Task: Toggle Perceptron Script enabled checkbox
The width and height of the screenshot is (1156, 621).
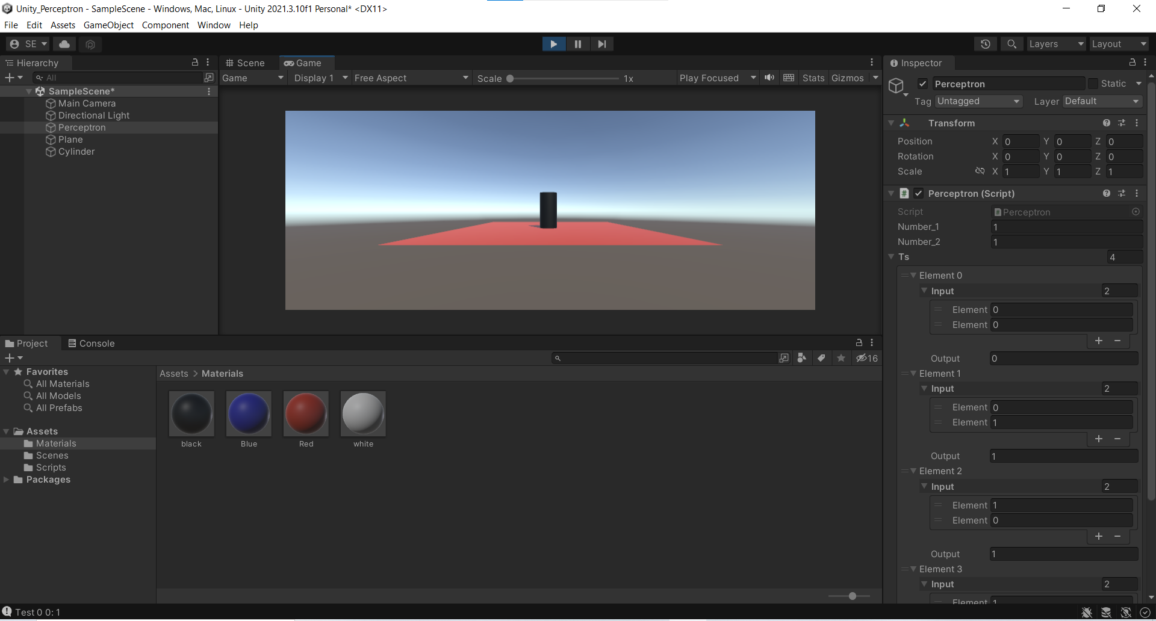Action: coord(918,193)
